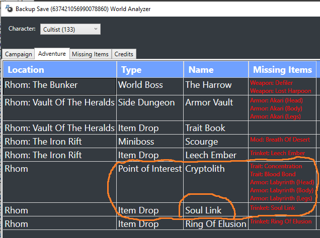Select the Rhom: The Bunker location cell
Screen dimensions: 320x238
pyautogui.click(x=59, y=86)
